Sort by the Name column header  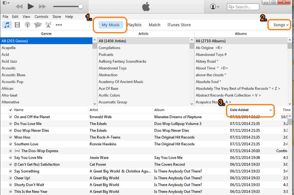[50, 110]
